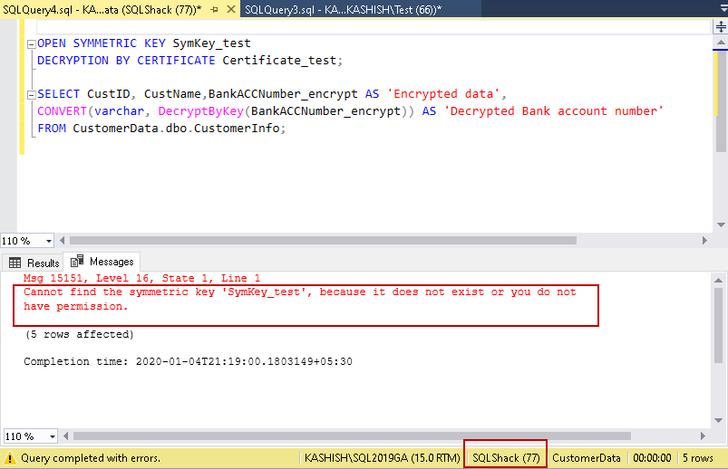
Task: Switch to SQLQuery3.sql tab
Action: point(343,9)
